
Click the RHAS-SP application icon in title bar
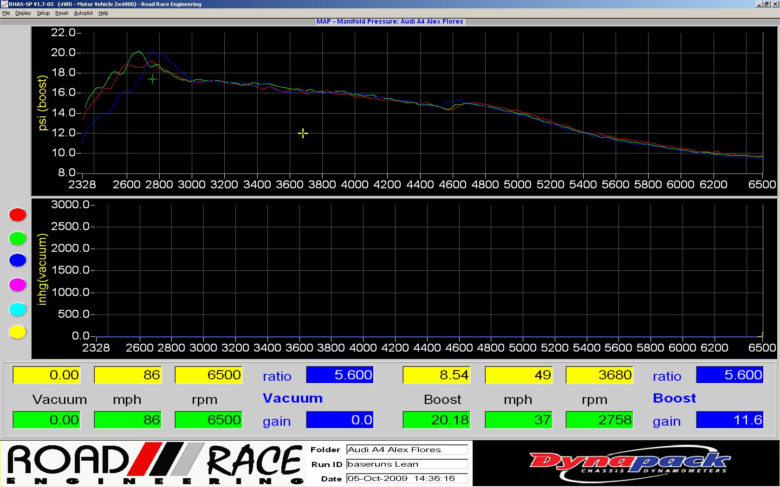[5, 4]
